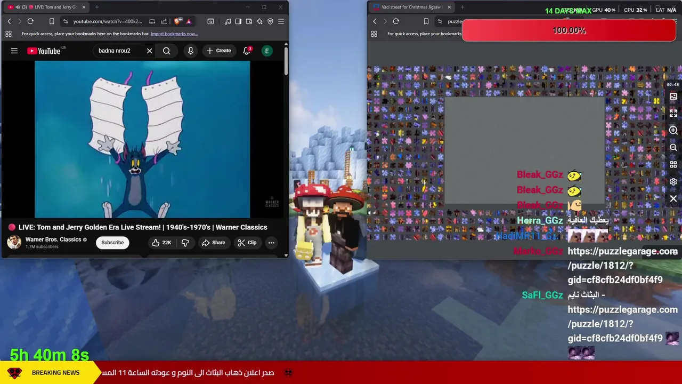Subscribe to Warner Bros. Classics
The height and width of the screenshot is (384, 682).
click(x=112, y=243)
